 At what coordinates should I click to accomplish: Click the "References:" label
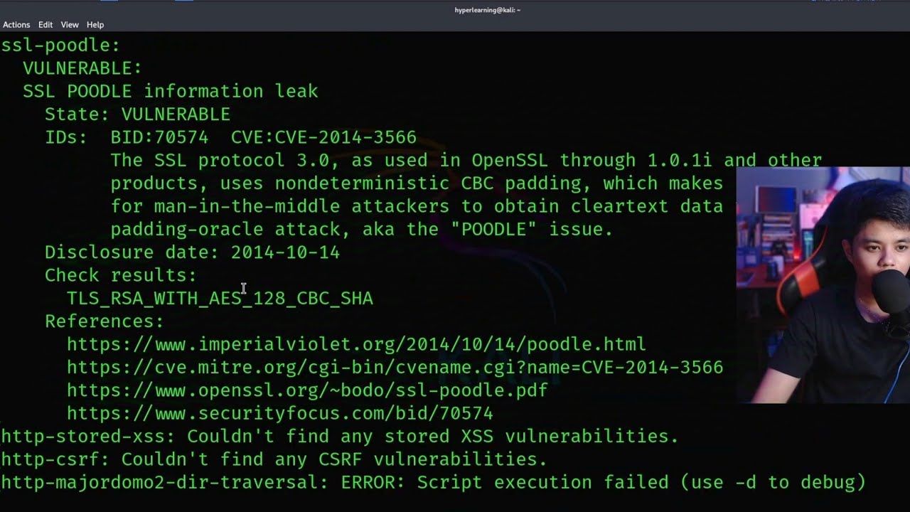104,321
